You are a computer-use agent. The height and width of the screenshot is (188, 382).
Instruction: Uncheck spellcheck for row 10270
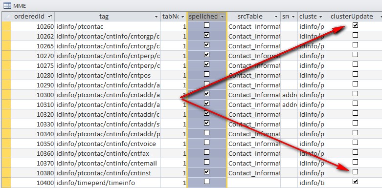[x=206, y=55]
